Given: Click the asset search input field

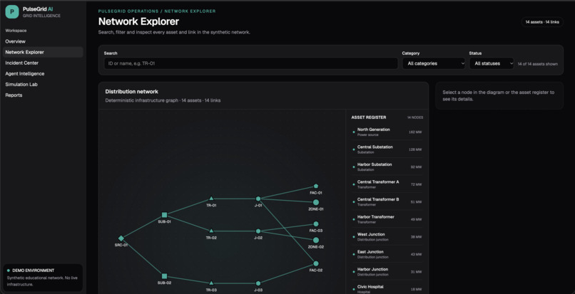Looking at the screenshot, I should [x=251, y=63].
